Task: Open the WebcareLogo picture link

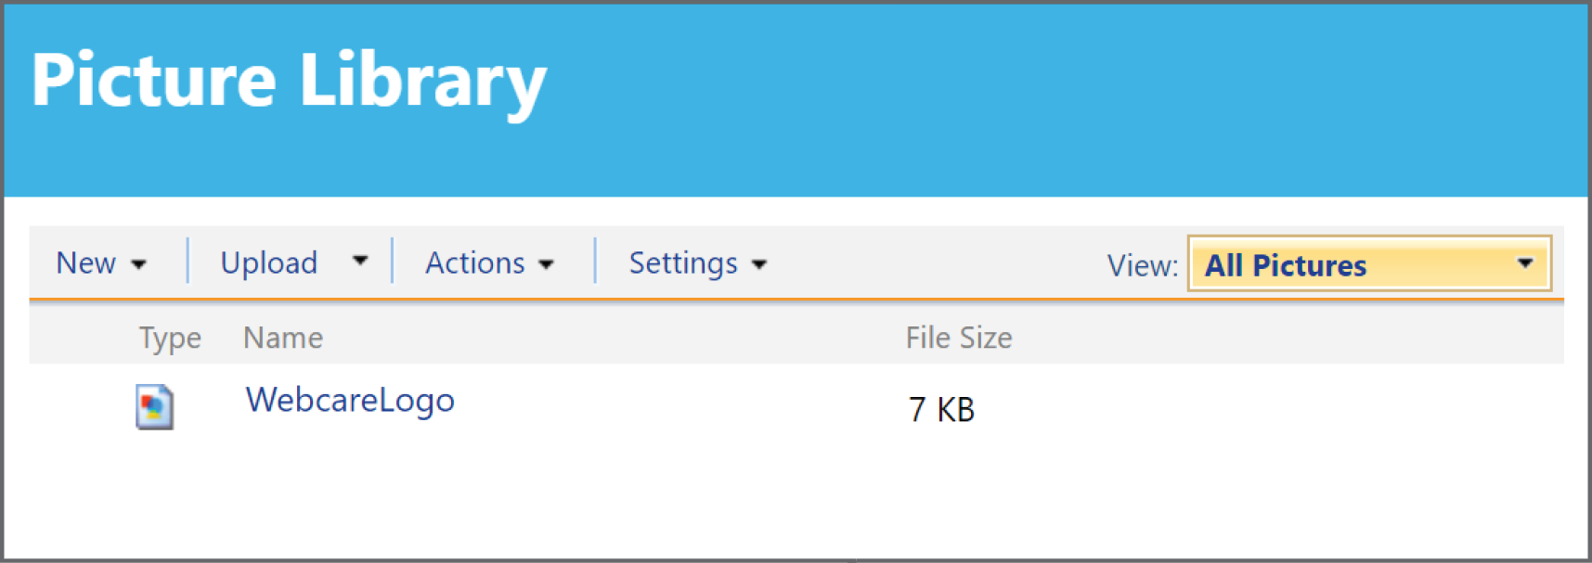Action: [x=350, y=401]
